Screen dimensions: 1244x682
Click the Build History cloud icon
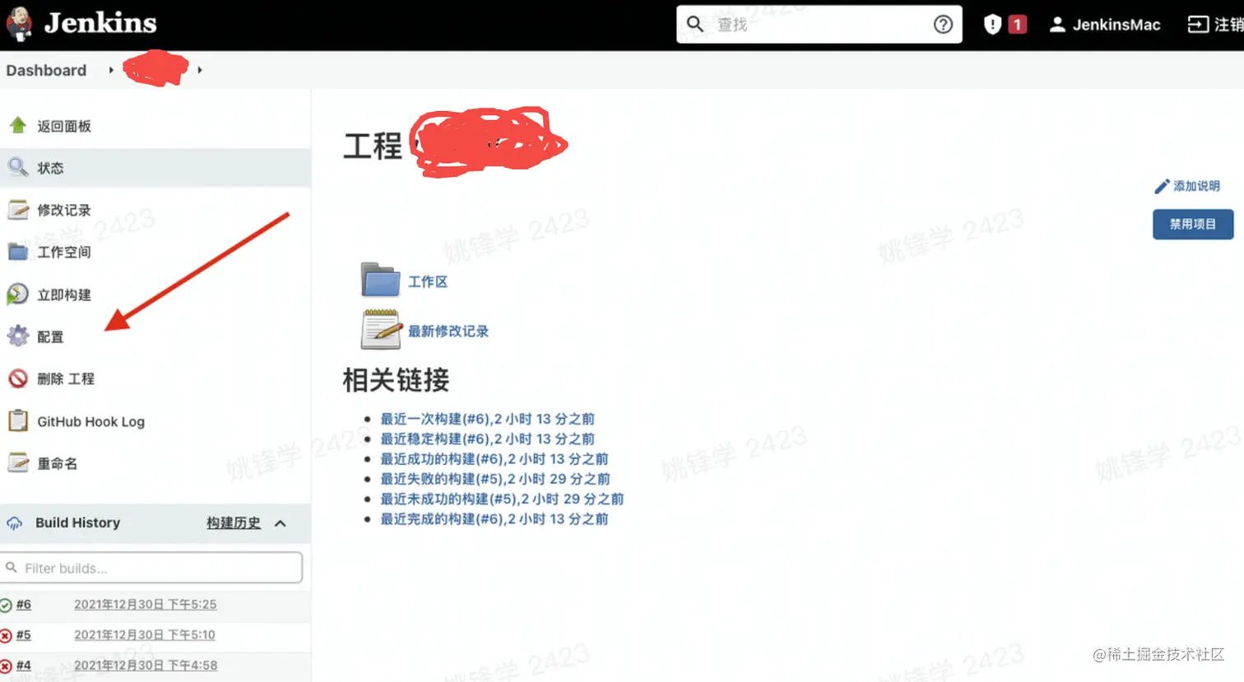pyautogui.click(x=15, y=523)
